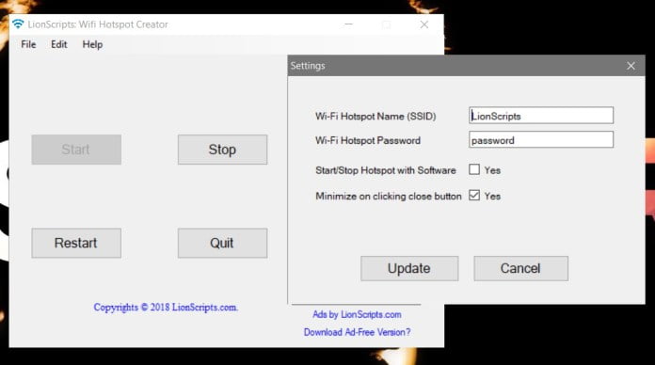Uncheck Minimize on clicking close button
Screen dimensions: 655x365
474,195
